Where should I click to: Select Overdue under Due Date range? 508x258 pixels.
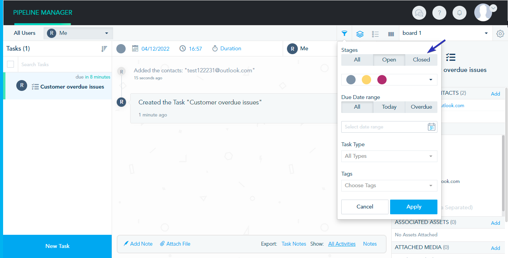click(x=421, y=107)
